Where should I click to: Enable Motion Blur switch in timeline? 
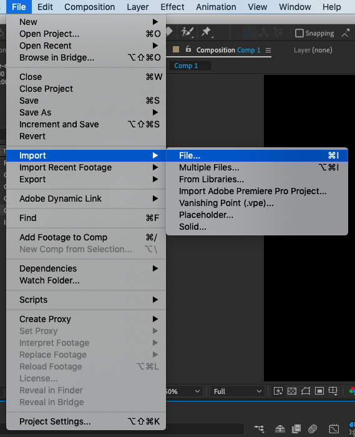(313, 429)
